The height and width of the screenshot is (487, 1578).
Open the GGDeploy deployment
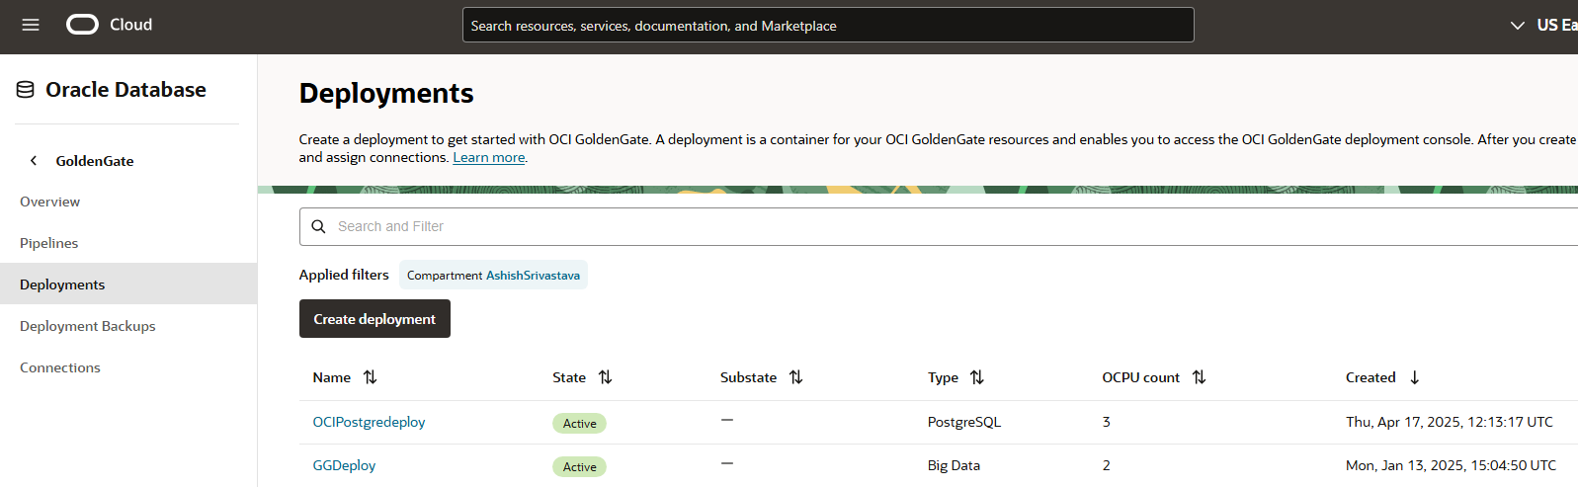click(x=344, y=465)
